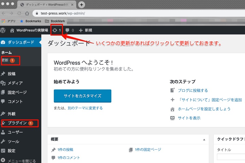The width and height of the screenshot is (245, 163).
Task: Click the updates refresh icon in admin bar
Action: (55, 30)
